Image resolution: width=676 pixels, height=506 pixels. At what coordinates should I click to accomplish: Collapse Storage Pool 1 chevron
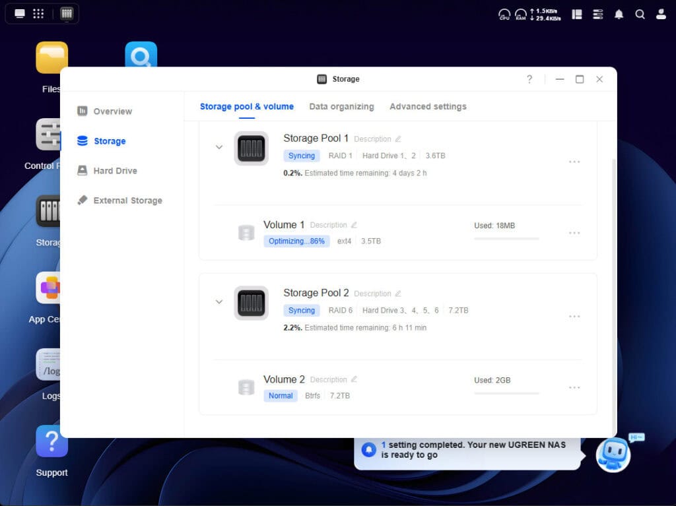(x=219, y=147)
